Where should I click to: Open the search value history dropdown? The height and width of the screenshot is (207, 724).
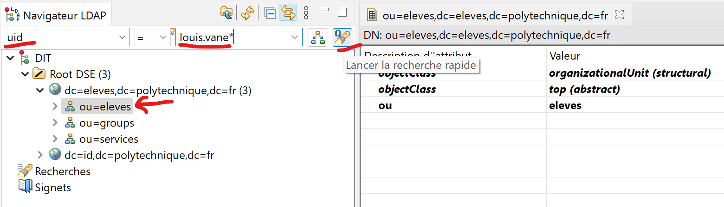(x=295, y=37)
